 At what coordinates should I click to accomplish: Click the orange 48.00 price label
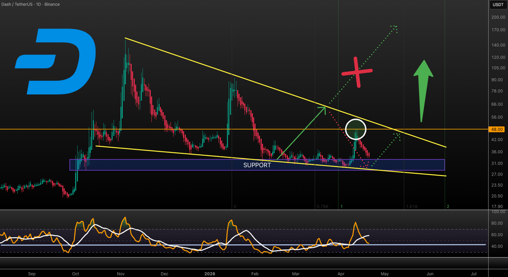[x=497, y=129]
